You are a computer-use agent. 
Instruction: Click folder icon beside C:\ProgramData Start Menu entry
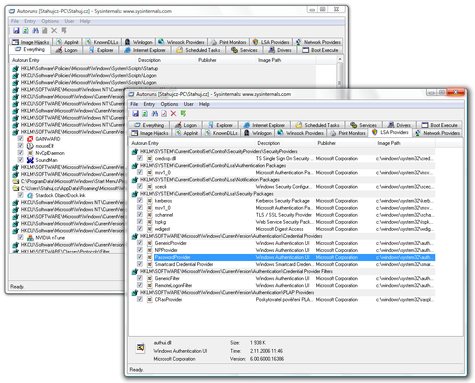click(15, 181)
